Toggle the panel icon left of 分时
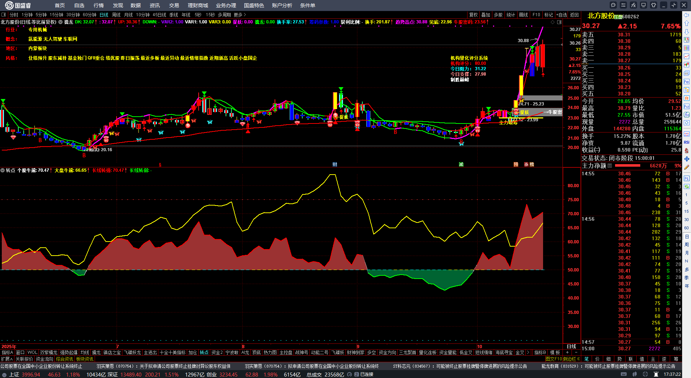Viewport: 691px width, 378px height. point(4,15)
